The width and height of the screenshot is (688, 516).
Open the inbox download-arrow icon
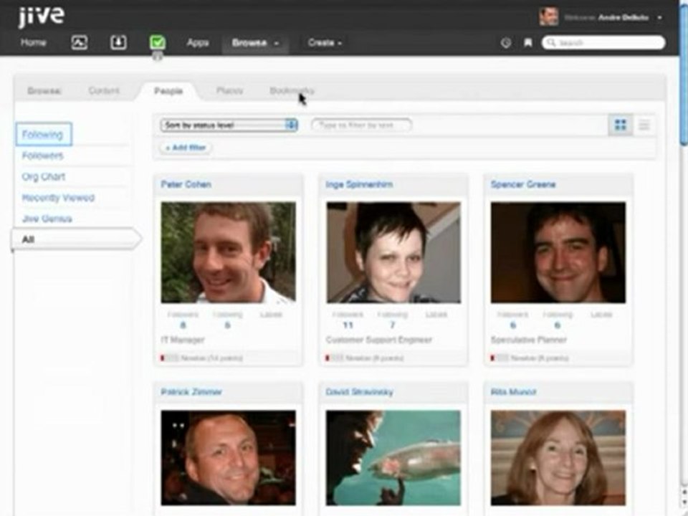[118, 42]
